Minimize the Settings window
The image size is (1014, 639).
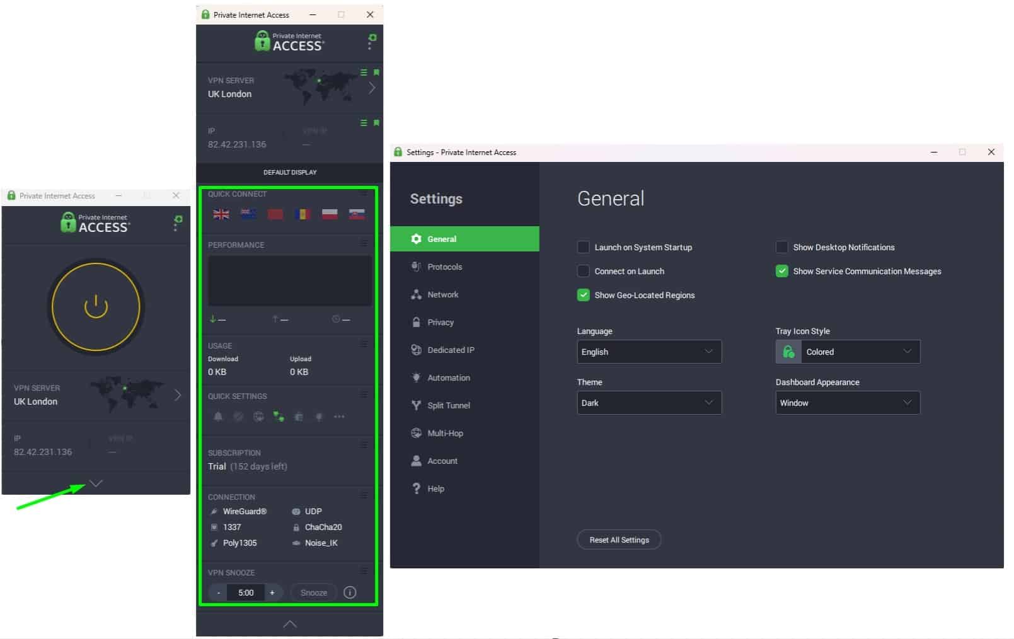934,152
